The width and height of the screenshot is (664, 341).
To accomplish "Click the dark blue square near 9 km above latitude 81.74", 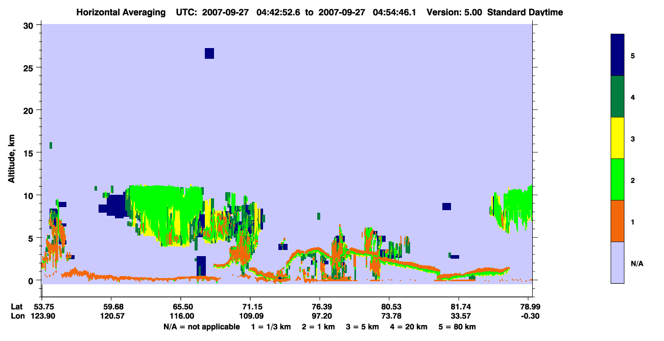I will (x=446, y=207).
